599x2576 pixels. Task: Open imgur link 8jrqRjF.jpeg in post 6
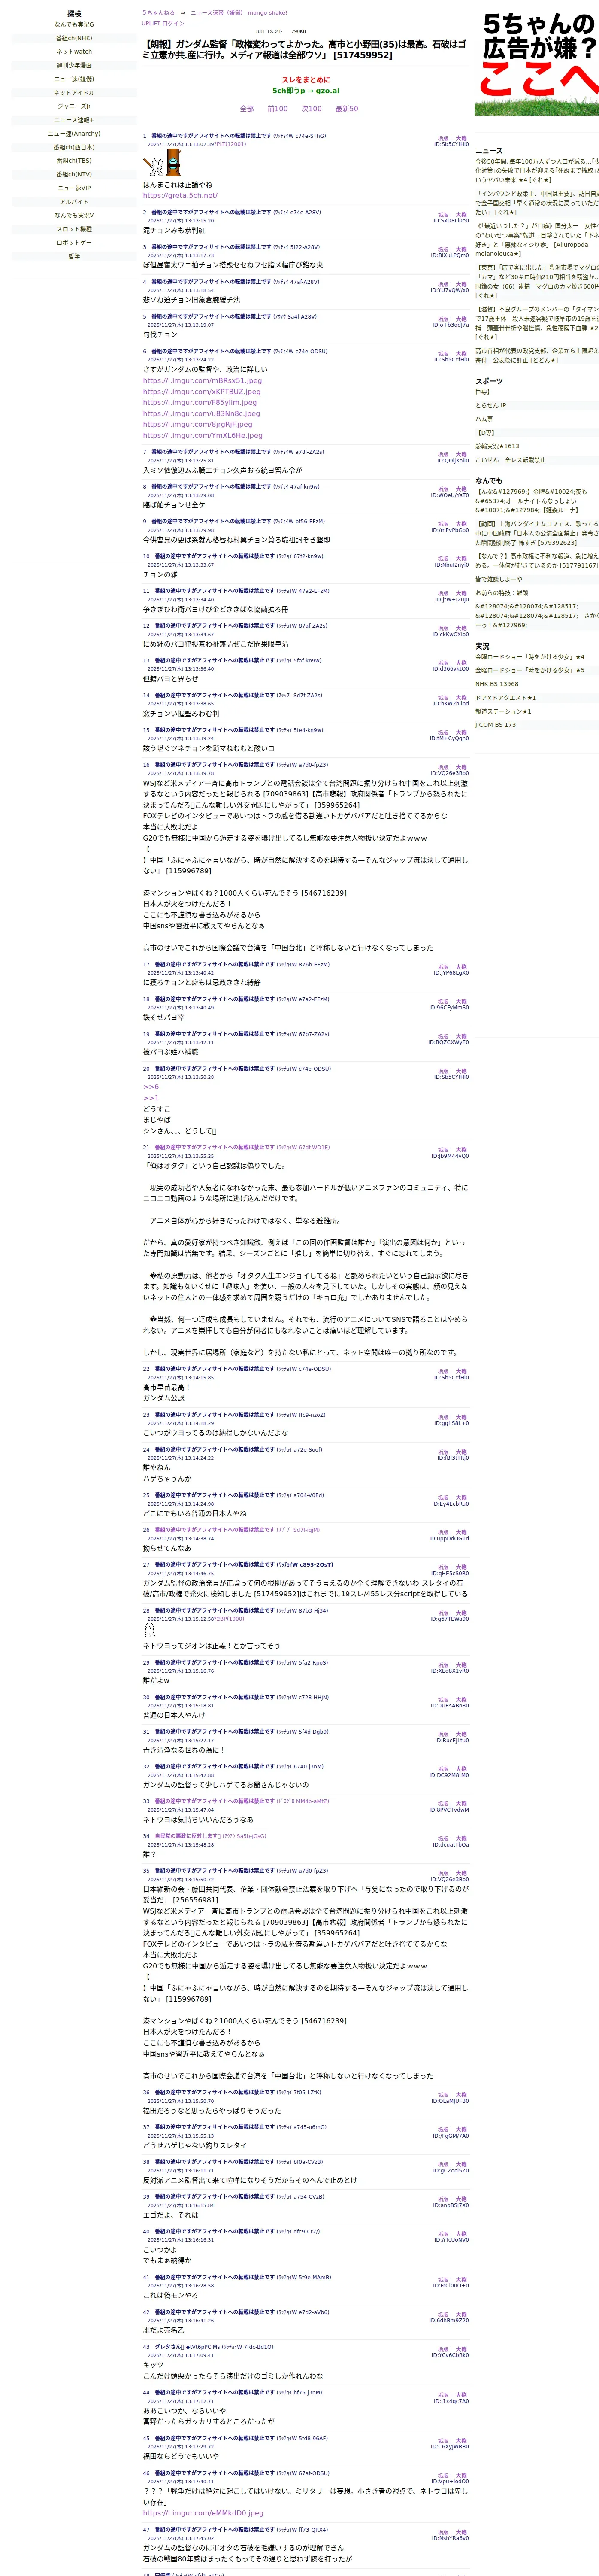(x=198, y=425)
